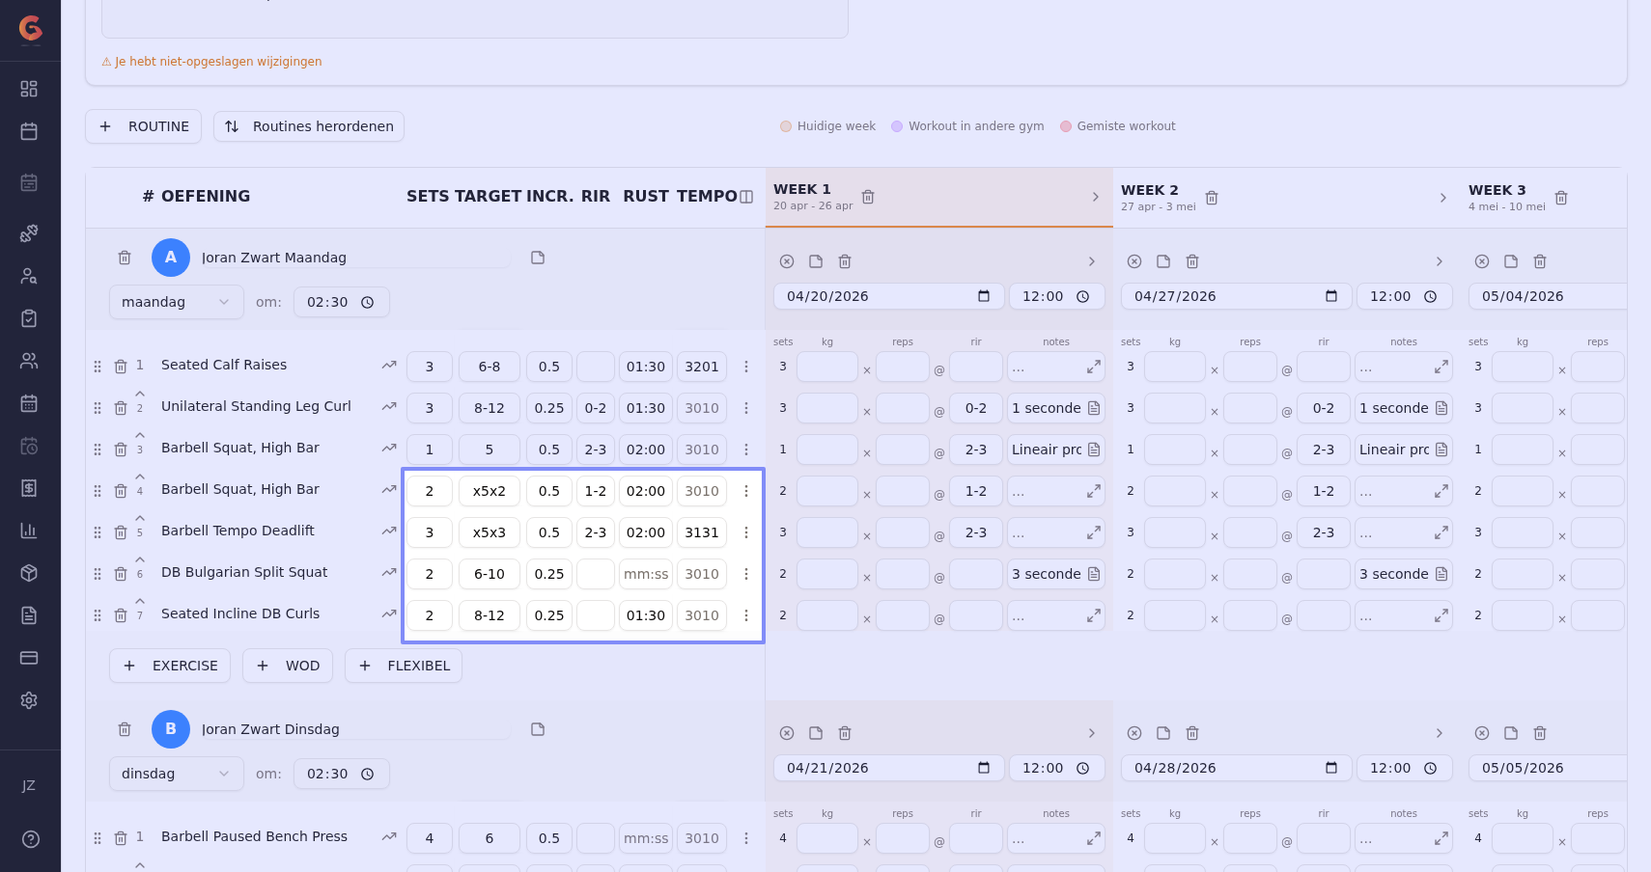The image size is (1651, 872).
Task: Open the JZ user profile avatar
Action: pos(29,786)
